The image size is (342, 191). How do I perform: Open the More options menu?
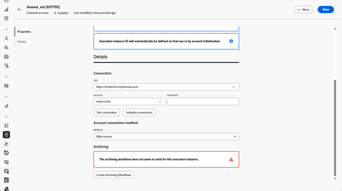303,10
